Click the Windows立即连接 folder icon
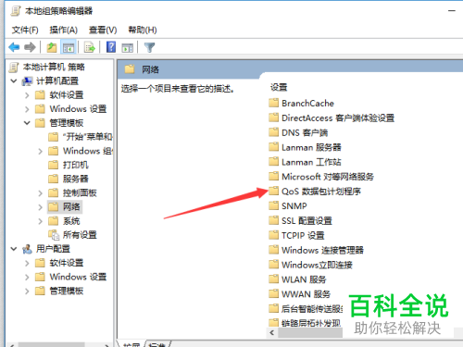Viewport: 463px width, 347px height. click(273, 265)
